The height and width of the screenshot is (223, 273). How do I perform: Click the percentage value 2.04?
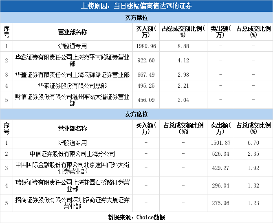[183, 100]
